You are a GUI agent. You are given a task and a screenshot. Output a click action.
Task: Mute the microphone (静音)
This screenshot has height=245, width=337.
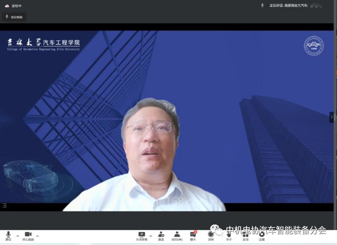(8, 236)
